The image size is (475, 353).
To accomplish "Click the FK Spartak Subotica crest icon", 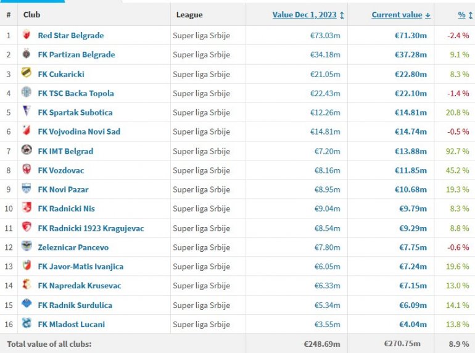I will tap(27, 112).
